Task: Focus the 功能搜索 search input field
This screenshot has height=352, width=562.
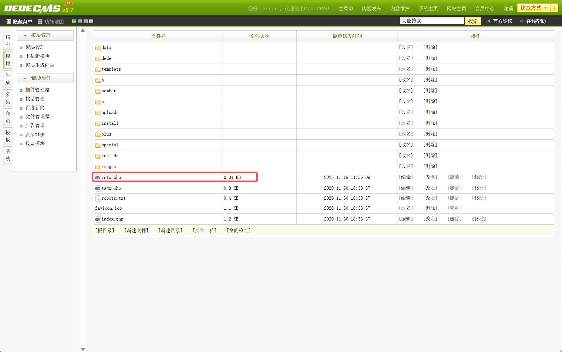Action: click(x=432, y=21)
